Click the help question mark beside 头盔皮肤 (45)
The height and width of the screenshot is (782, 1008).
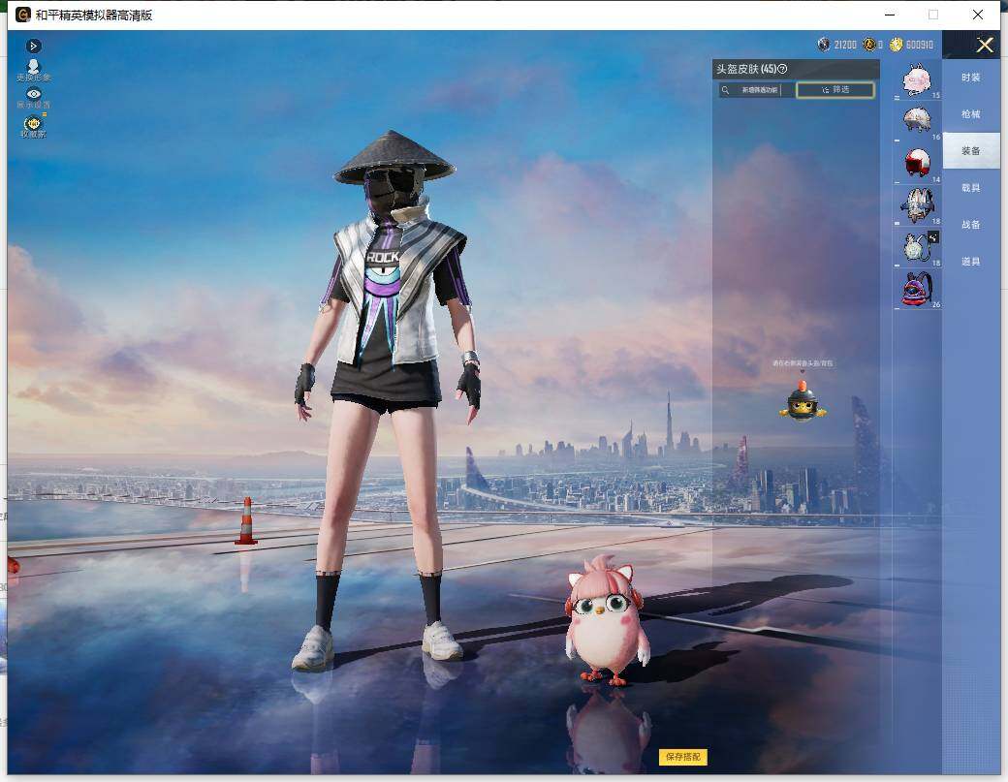(782, 69)
